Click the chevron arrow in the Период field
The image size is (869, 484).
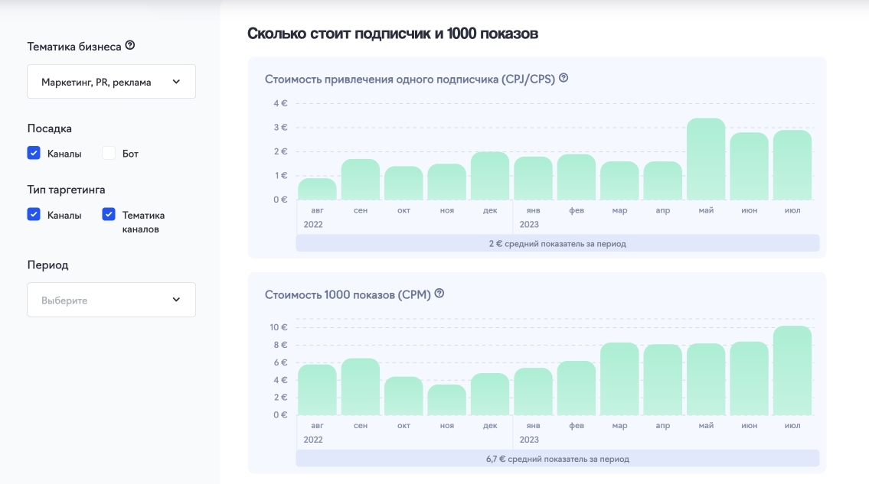click(x=176, y=300)
